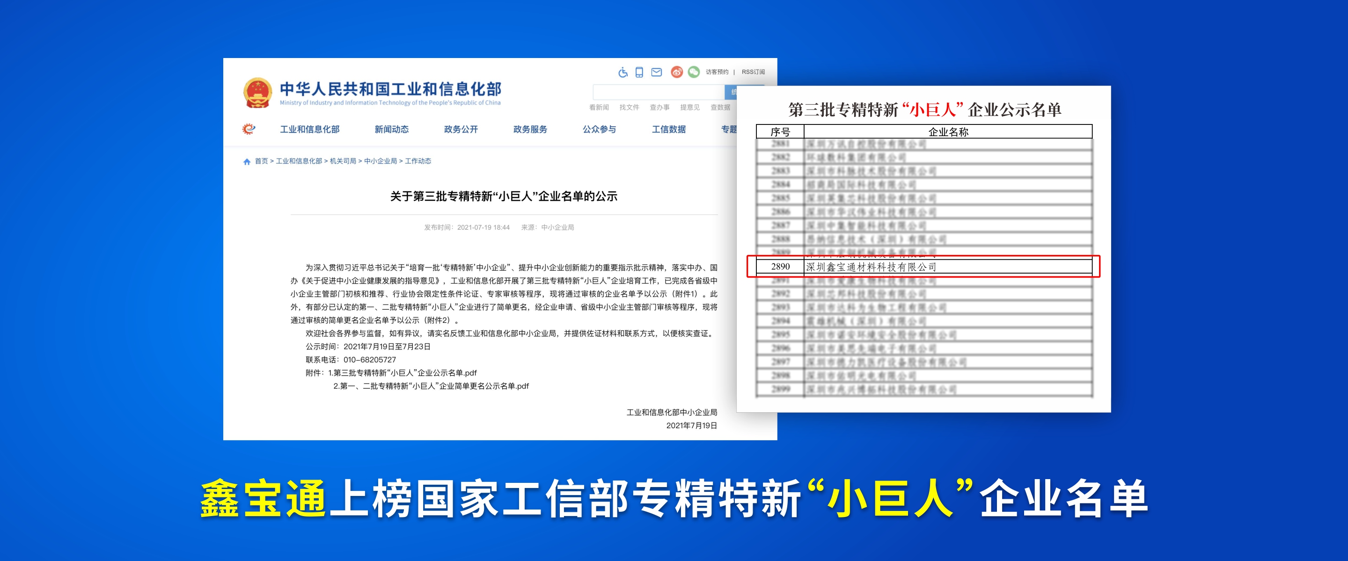Image resolution: width=1348 pixels, height=561 pixels.
Task: Open the green WeChat icon
Action: 694,72
